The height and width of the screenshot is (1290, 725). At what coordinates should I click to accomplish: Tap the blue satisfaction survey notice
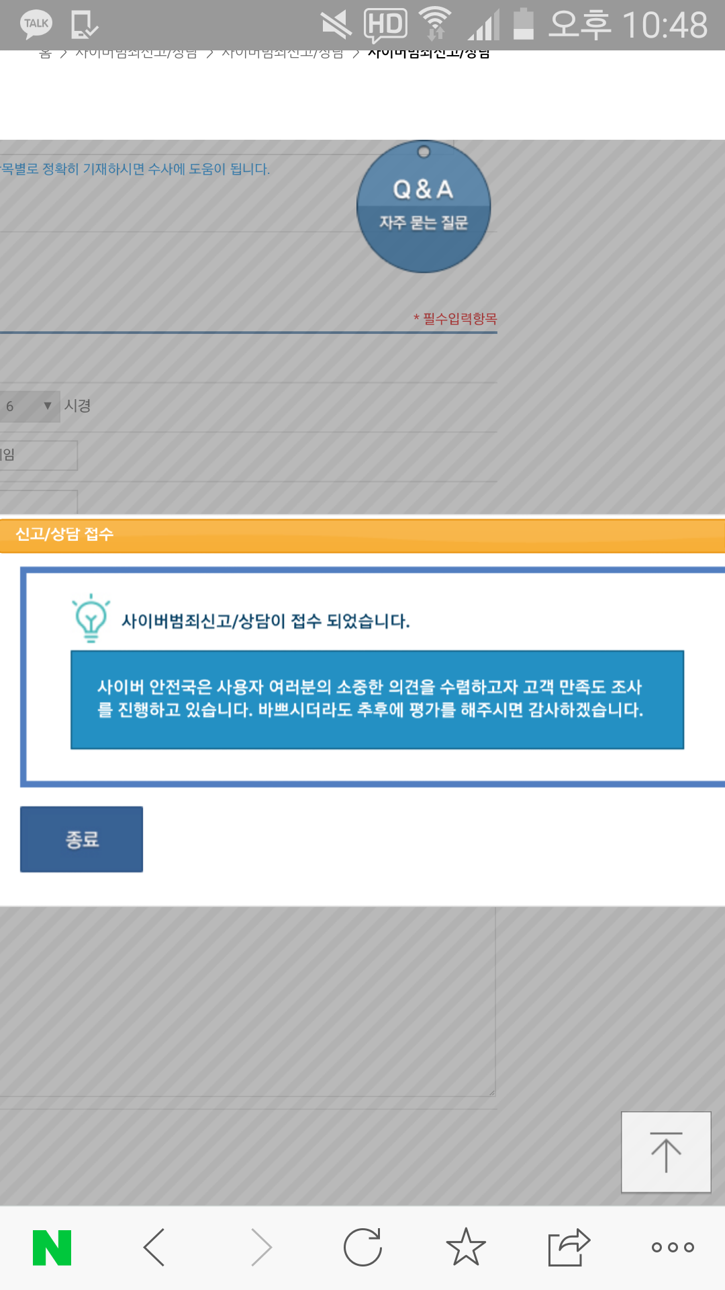pos(377,699)
